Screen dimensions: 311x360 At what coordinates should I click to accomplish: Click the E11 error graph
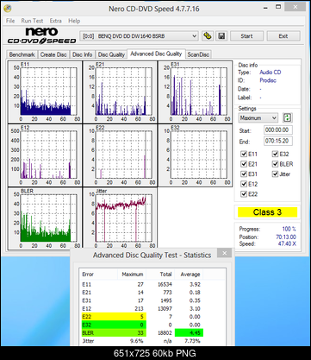click(x=45, y=92)
